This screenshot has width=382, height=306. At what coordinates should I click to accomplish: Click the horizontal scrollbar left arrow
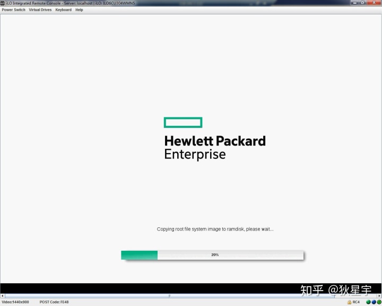(3, 296)
